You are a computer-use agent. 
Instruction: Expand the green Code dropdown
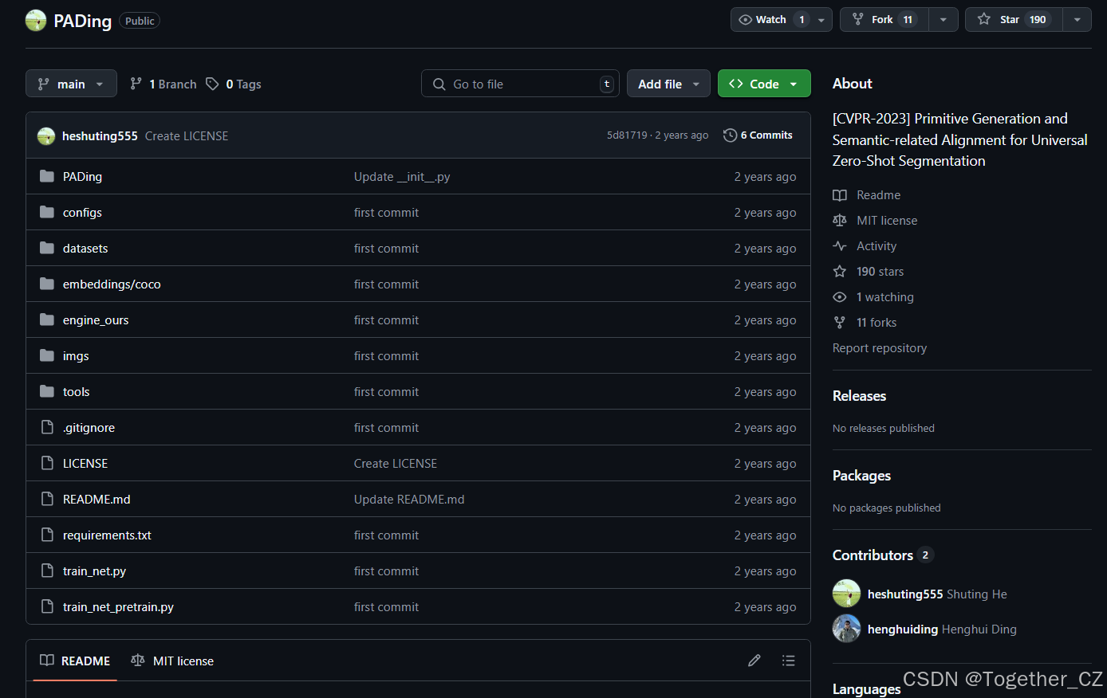[x=764, y=84]
